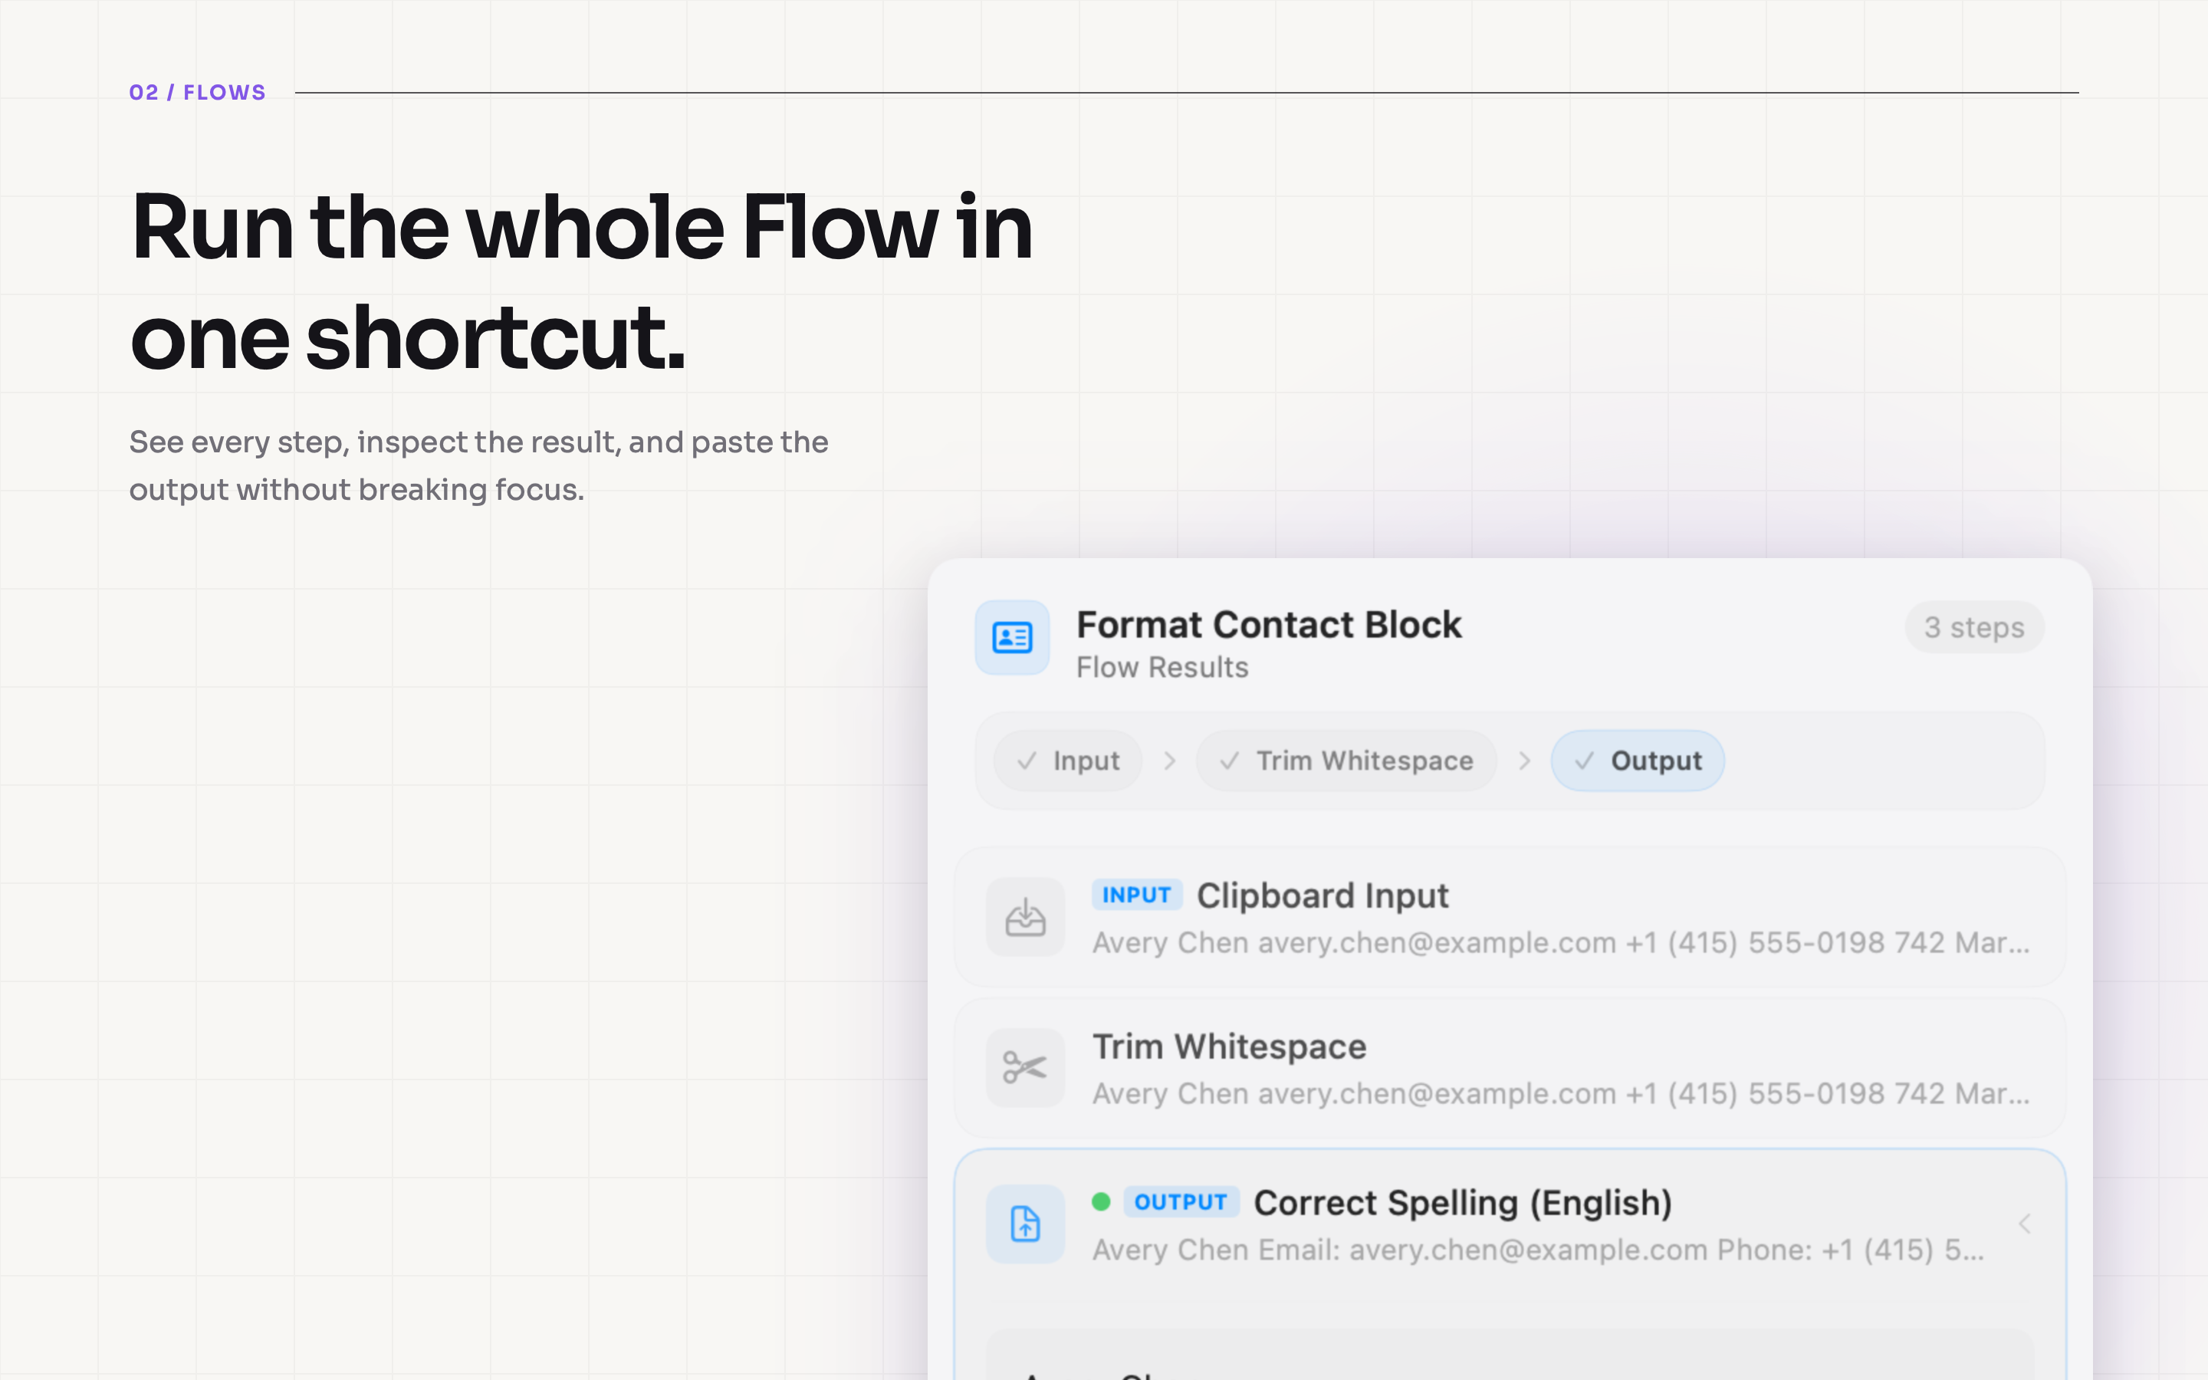Click the 3 steps badge
This screenshot has height=1380, width=2208.
(x=1974, y=627)
